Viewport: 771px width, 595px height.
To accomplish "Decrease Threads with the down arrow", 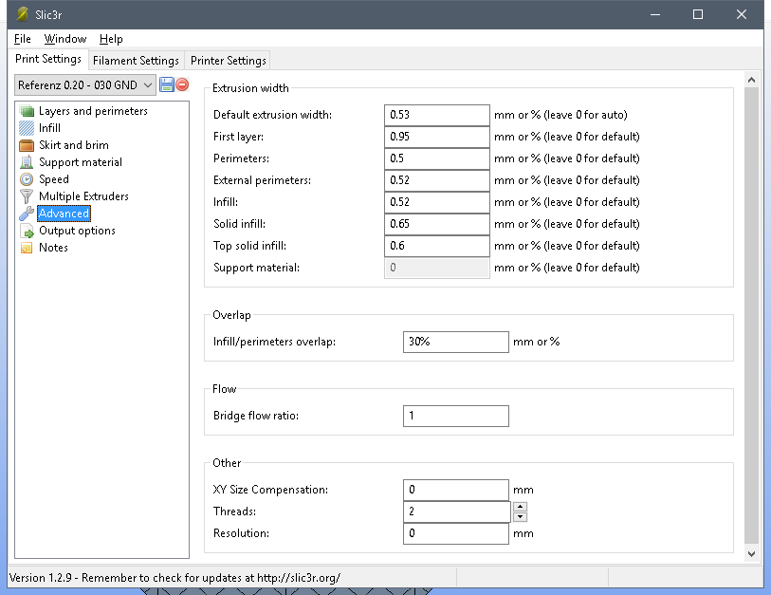I will click(519, 517).
